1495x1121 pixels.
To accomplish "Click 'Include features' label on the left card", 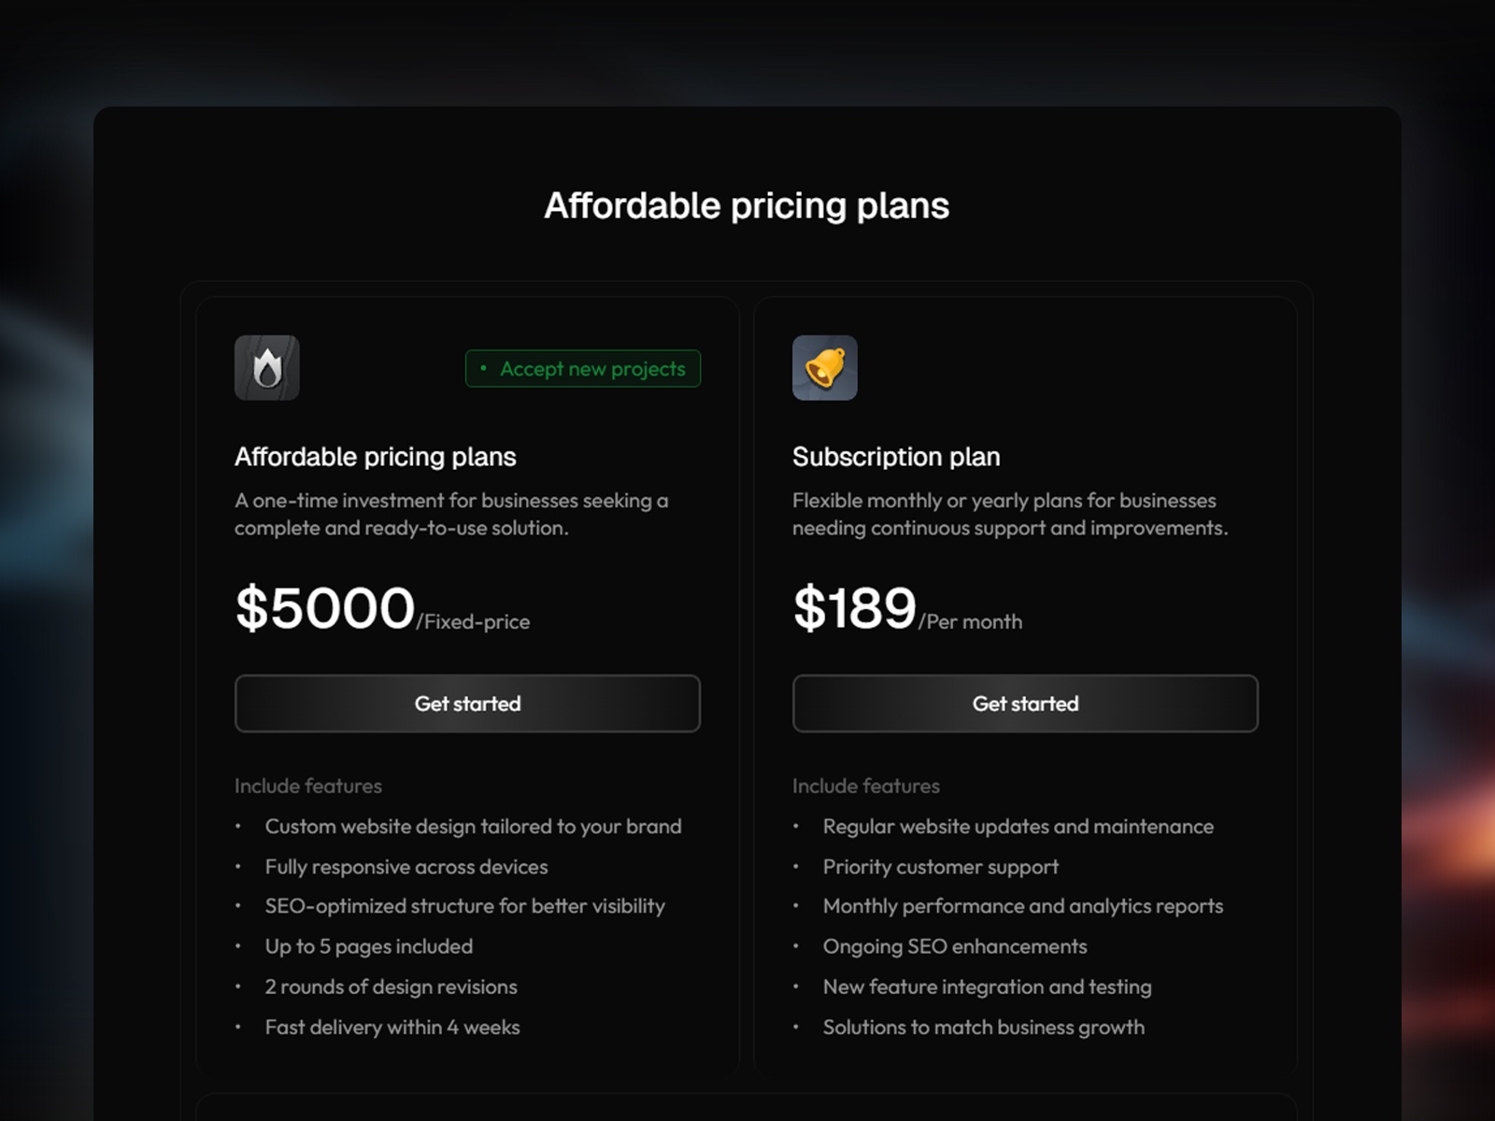I will click(307, 786).
